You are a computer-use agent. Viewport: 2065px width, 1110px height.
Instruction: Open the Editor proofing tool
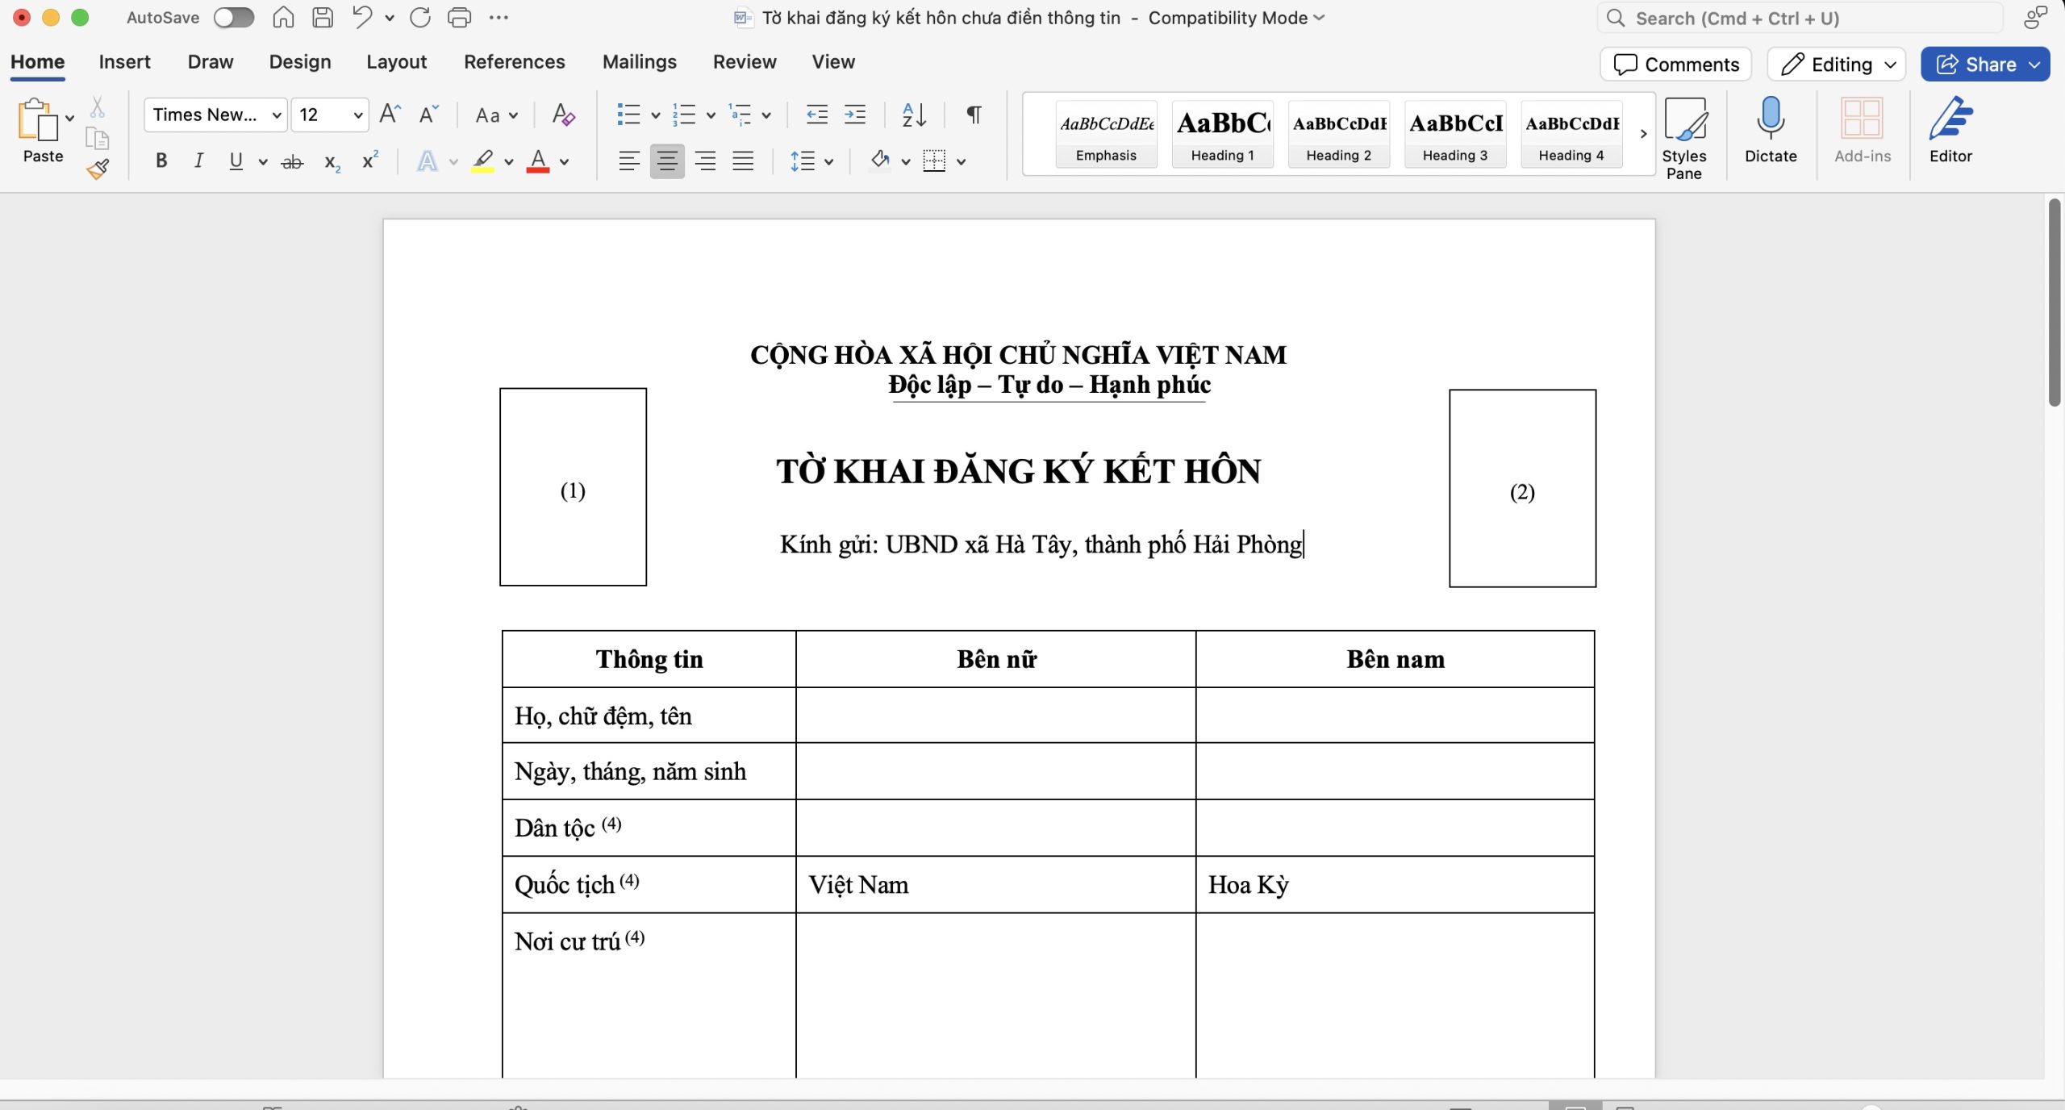1950,131
